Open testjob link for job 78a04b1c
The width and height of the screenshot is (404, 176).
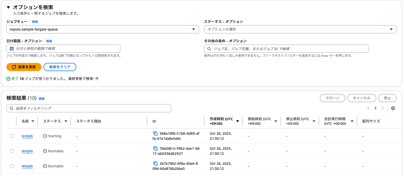27,151
